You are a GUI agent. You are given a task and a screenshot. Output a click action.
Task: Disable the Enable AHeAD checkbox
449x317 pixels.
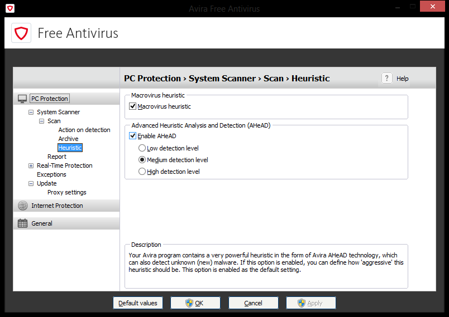[132, 135]
